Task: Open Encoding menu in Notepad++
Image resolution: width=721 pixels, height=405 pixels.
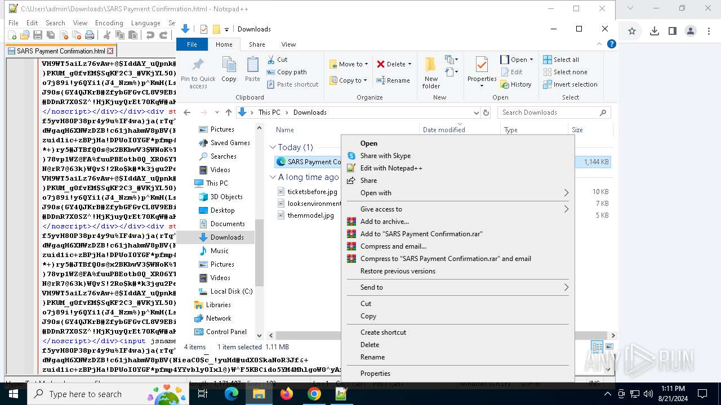Action: pyautogui.click(x=109, y=23)
